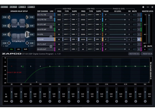Select the front right woofer speaker icon
The width and height of the screenshot is (155, 112).
click(27, 26)
